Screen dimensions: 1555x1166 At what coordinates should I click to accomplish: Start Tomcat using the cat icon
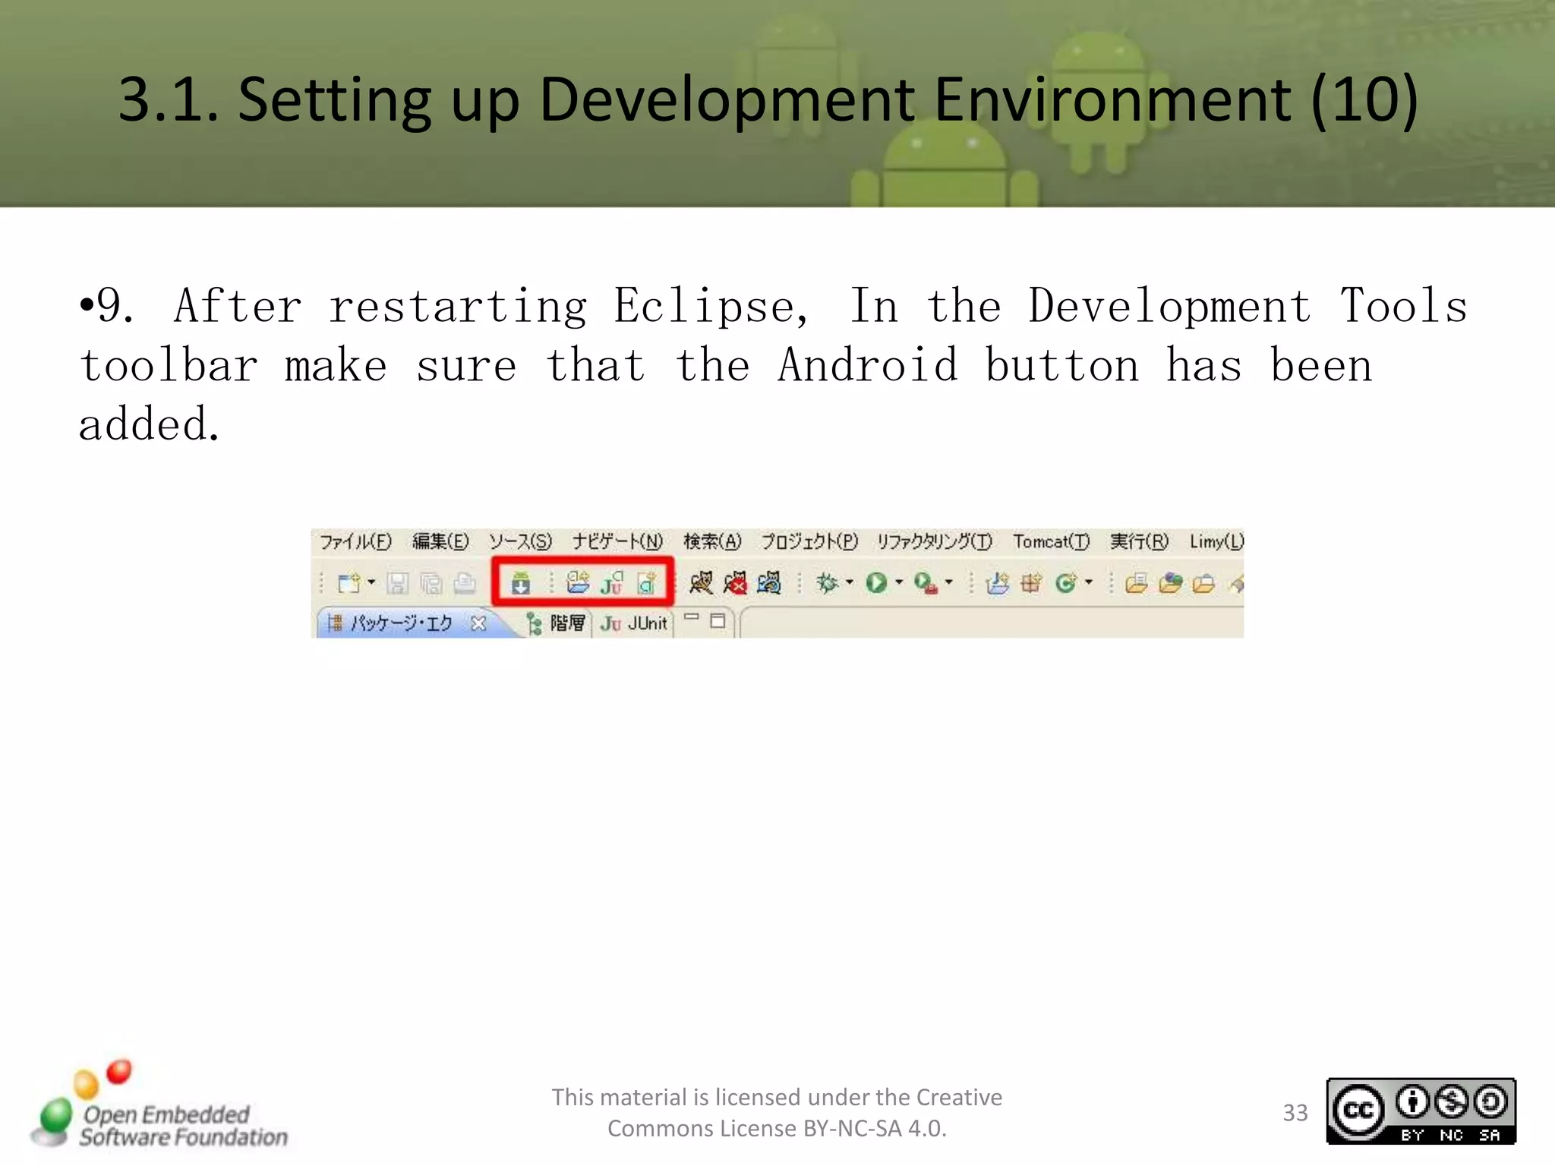click(702, 583)
